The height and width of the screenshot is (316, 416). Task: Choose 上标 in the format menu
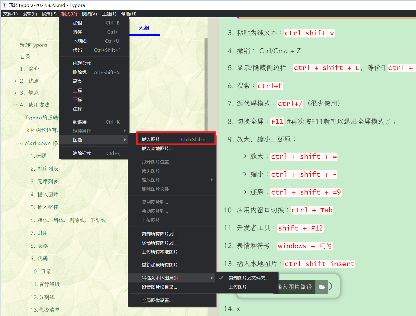(94, 91)
